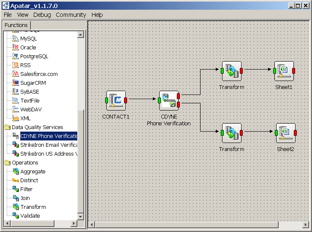Click the Functions tree vertical scrollbar thumb
The height and width of the screenshot is (232, 312).
(x=80, y=162)
